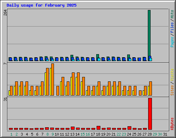This screenshot has width=176, height=138.
Task: Click the tall red KBytes bar for day 28
Action: tap(150, 114)
